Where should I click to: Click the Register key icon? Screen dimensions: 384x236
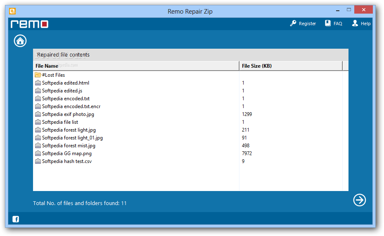click(293, 23)
